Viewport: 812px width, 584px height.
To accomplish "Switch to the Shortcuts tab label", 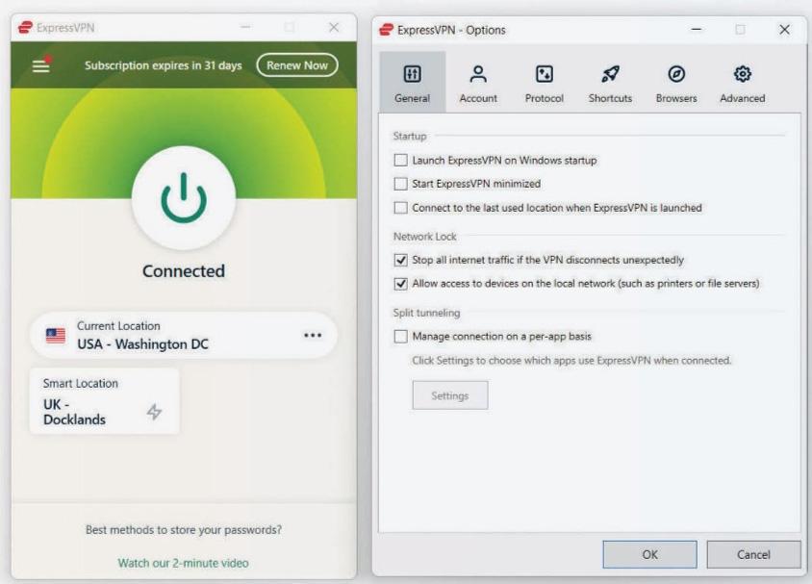I will [610, 98].
